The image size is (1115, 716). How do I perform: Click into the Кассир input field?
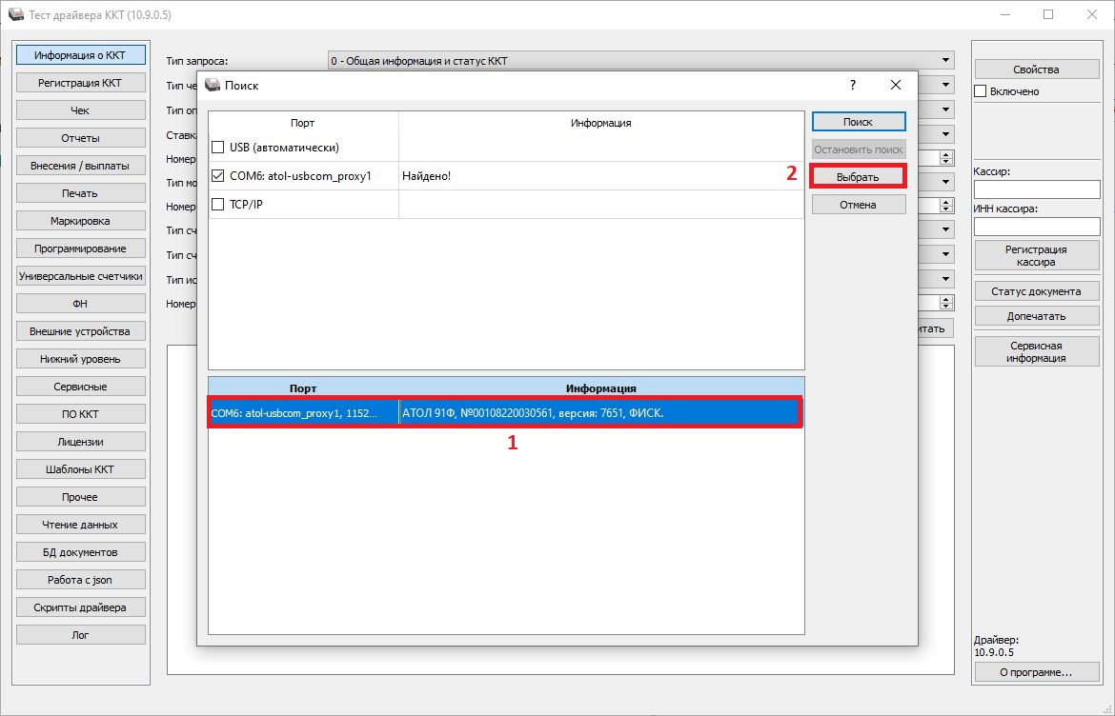1036,189
